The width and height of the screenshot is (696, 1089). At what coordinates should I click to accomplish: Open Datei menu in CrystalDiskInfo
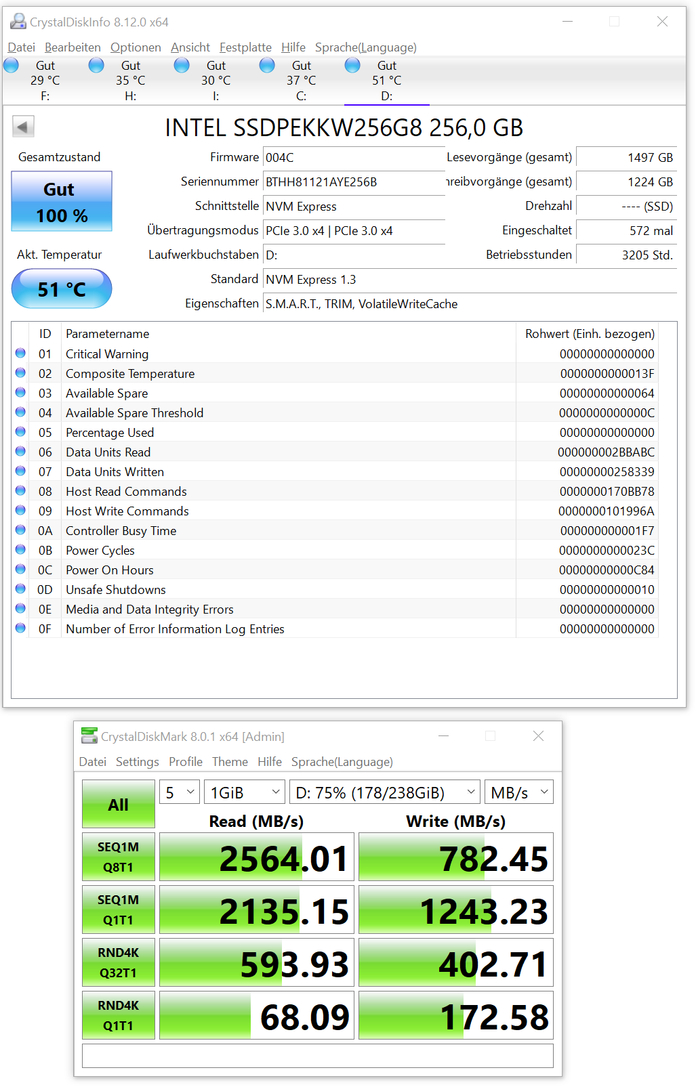coord(22,47)
